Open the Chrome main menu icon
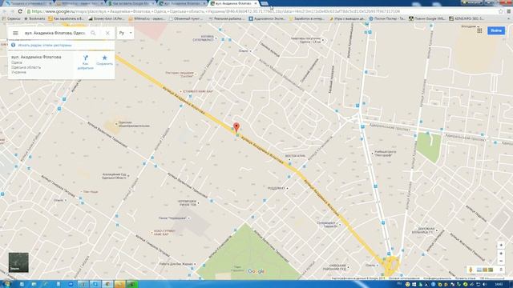This screenshot has width=513, height=288. [x=508, y=11]
